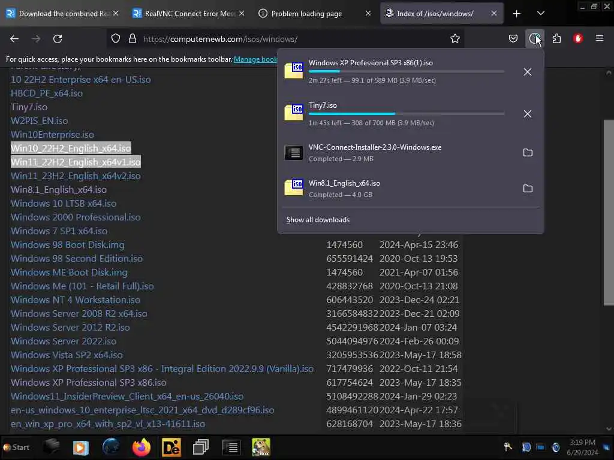The height and width of the screenshot is (460, 614).
Task: Open the media player taskbar icon
Action: coord(81,447)
